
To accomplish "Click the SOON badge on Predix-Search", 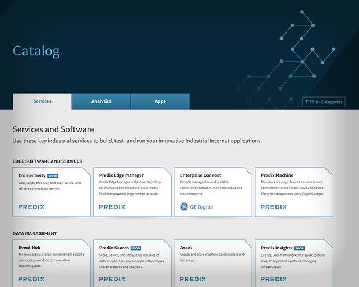I will click(136, 248).
